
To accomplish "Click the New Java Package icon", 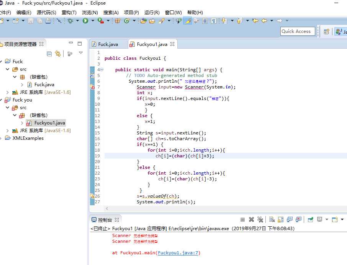I will pyautogui.click(x=118, y=21).
